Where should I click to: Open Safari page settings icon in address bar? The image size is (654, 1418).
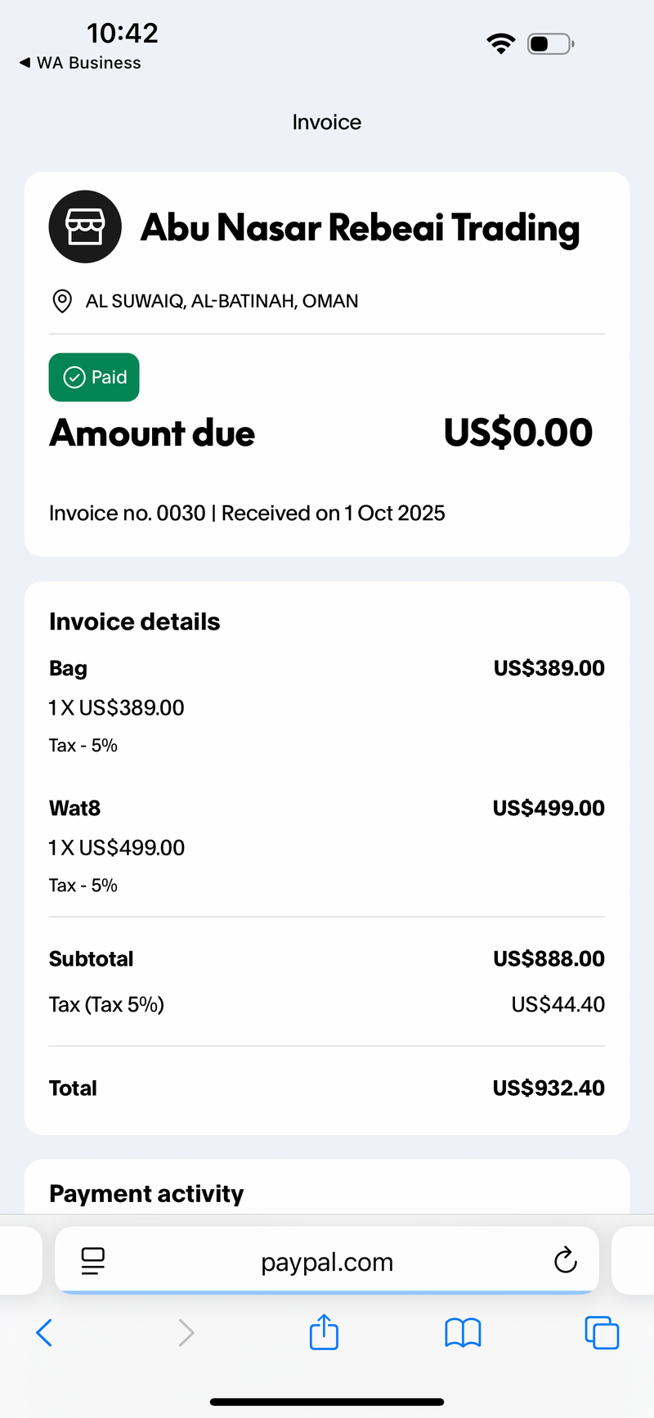click(93, 1261)
